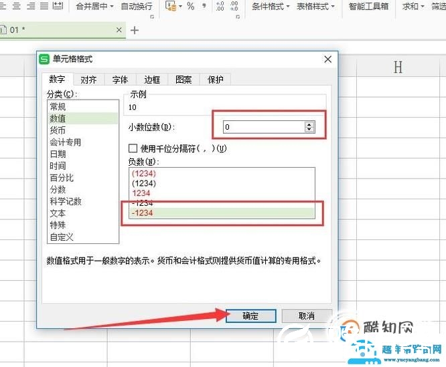Decrease decimal places with down stepper
This screenshot has height=367, width=446.
309,130
